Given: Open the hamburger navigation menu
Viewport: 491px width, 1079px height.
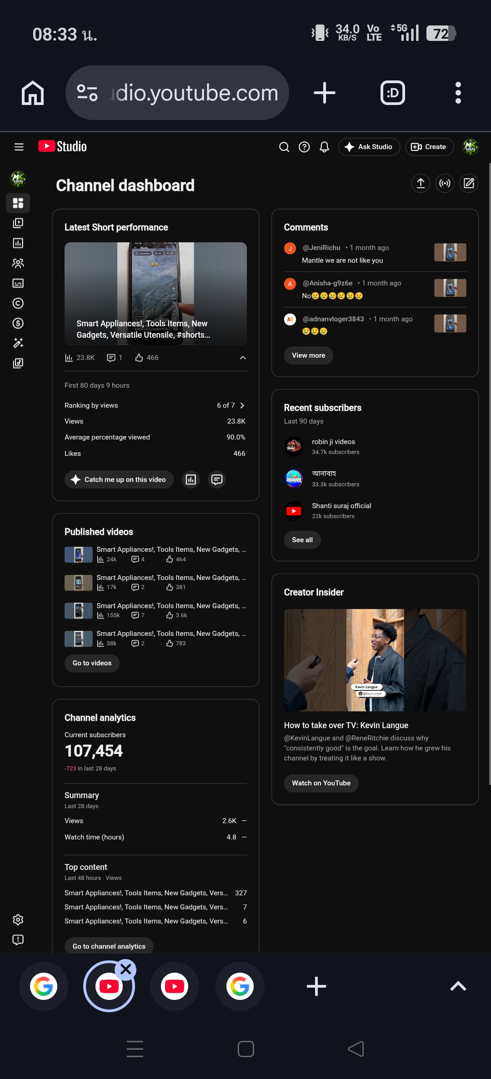Looking at the screenshot, I should click(x=19, y=147).
